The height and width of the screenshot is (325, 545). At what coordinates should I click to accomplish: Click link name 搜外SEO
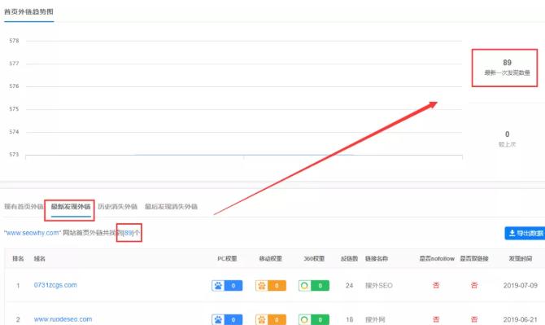point(378,285)
